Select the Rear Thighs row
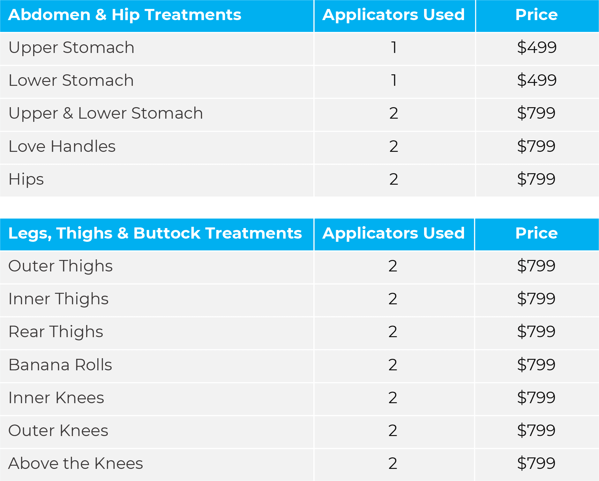The width and height of the screenshot is (599, 481). [x=299, y=332]
